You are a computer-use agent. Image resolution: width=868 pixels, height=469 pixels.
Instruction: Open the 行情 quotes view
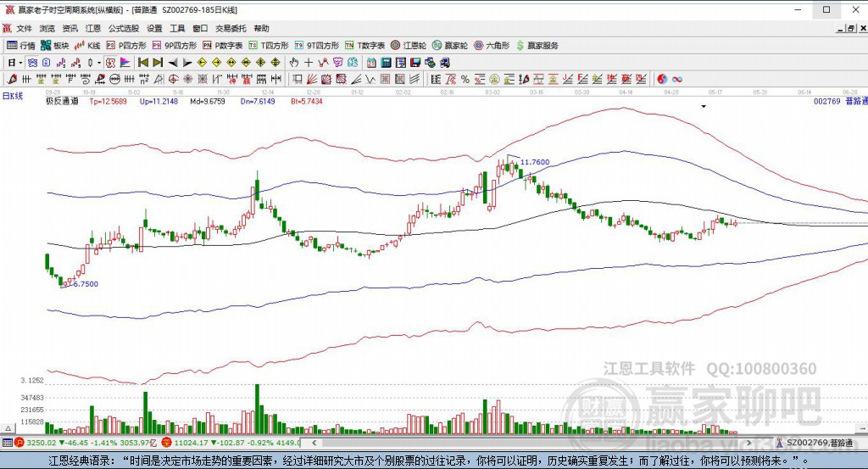[21, 46]
